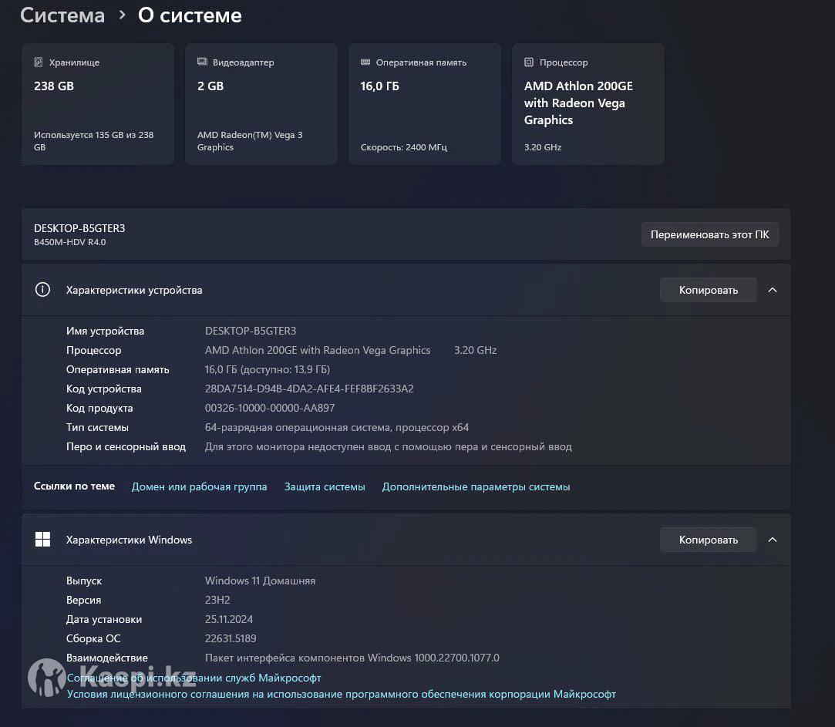Image resolution: width=835 pixels, height=727 pixels.
Task: Collapse the Характеристики устройства section chevron
Action: [773, 290]
